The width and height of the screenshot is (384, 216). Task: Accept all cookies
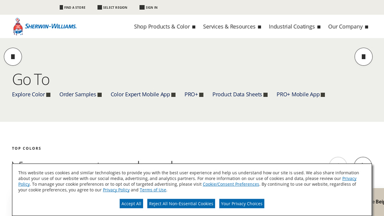pyautogui.click(x=131, y=204)
